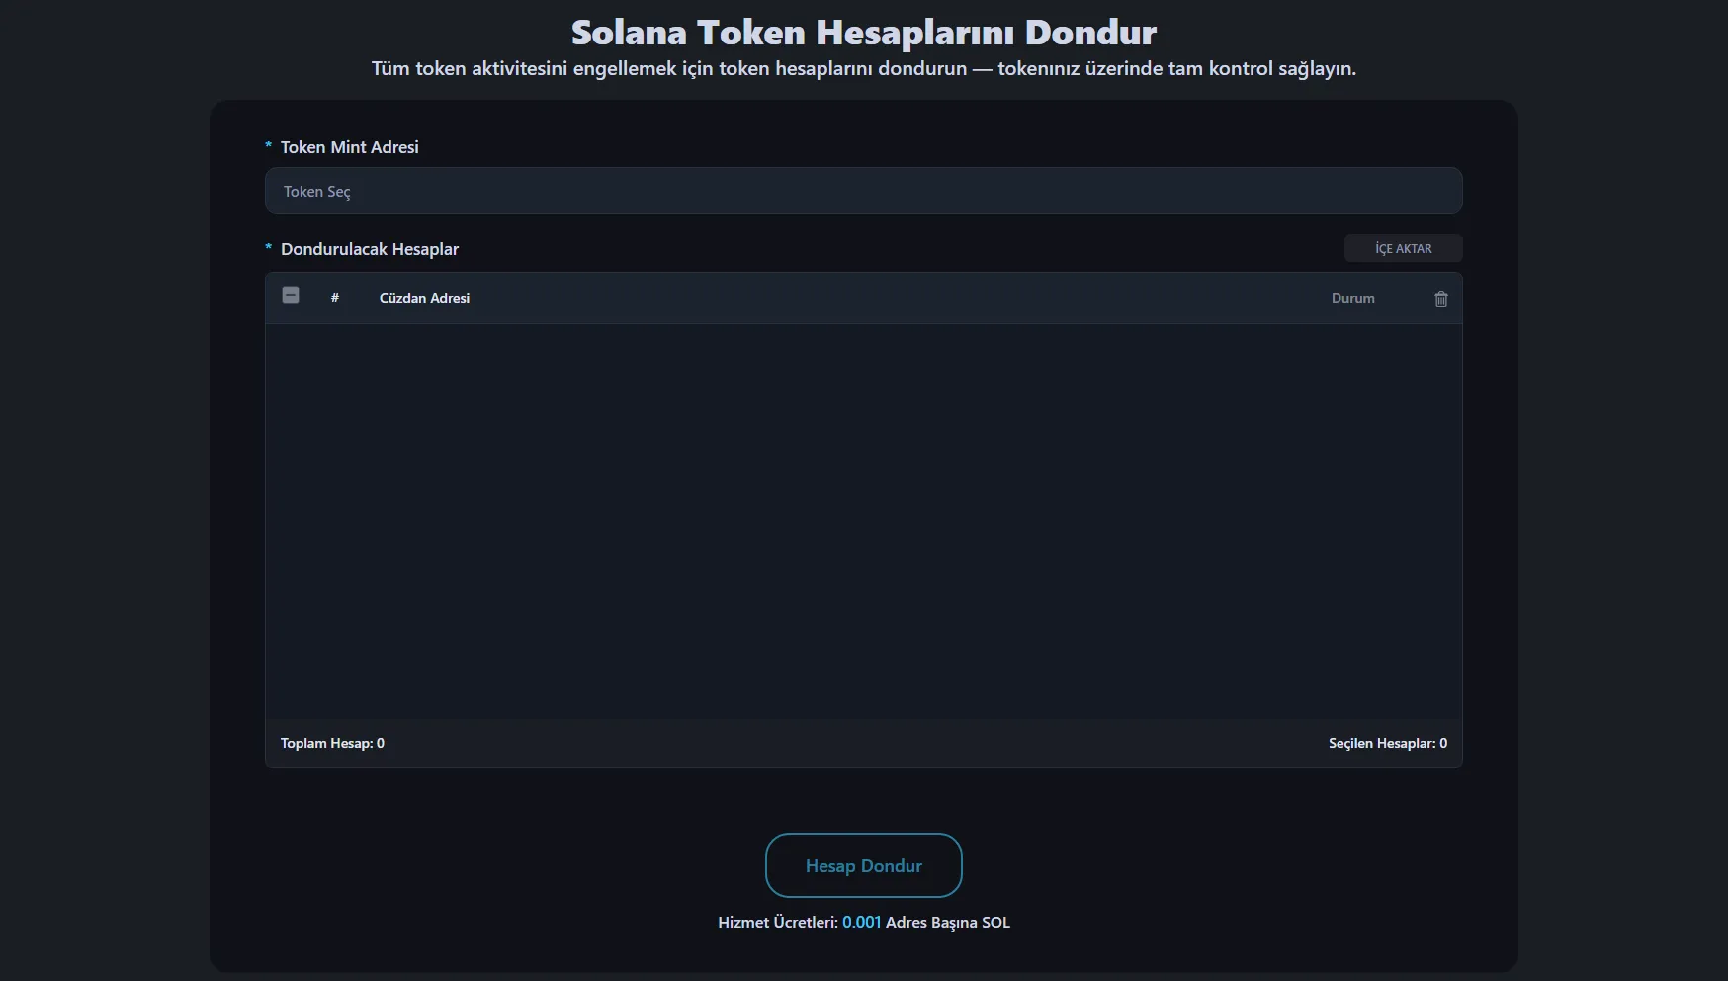The height and width of the screenshot is (981, 1728).
Task: Click the trash icon in table header
Action: [x=1440, y=299]
